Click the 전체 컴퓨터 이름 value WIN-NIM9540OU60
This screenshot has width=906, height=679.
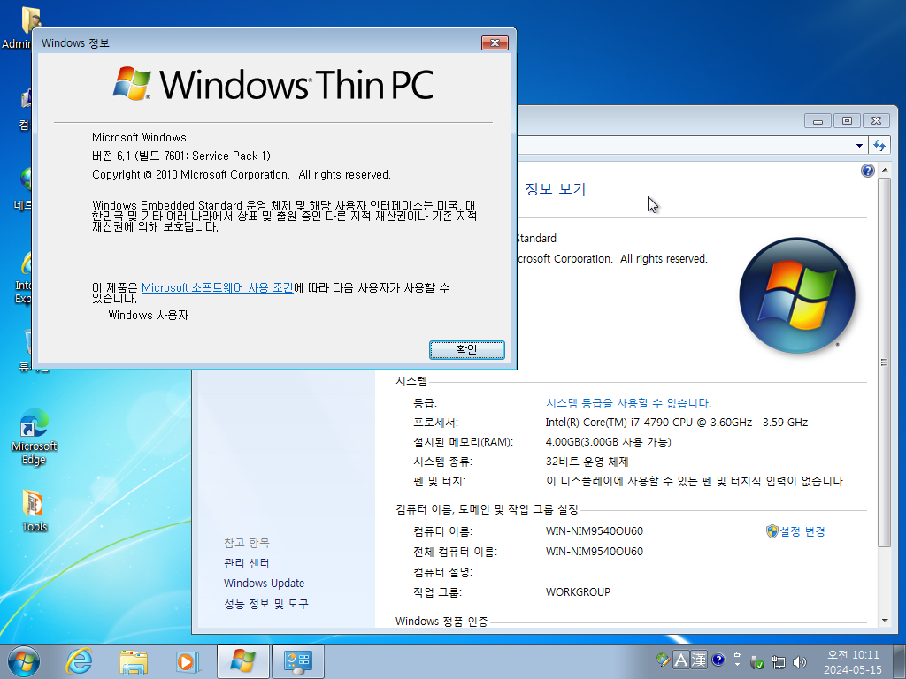594,552
